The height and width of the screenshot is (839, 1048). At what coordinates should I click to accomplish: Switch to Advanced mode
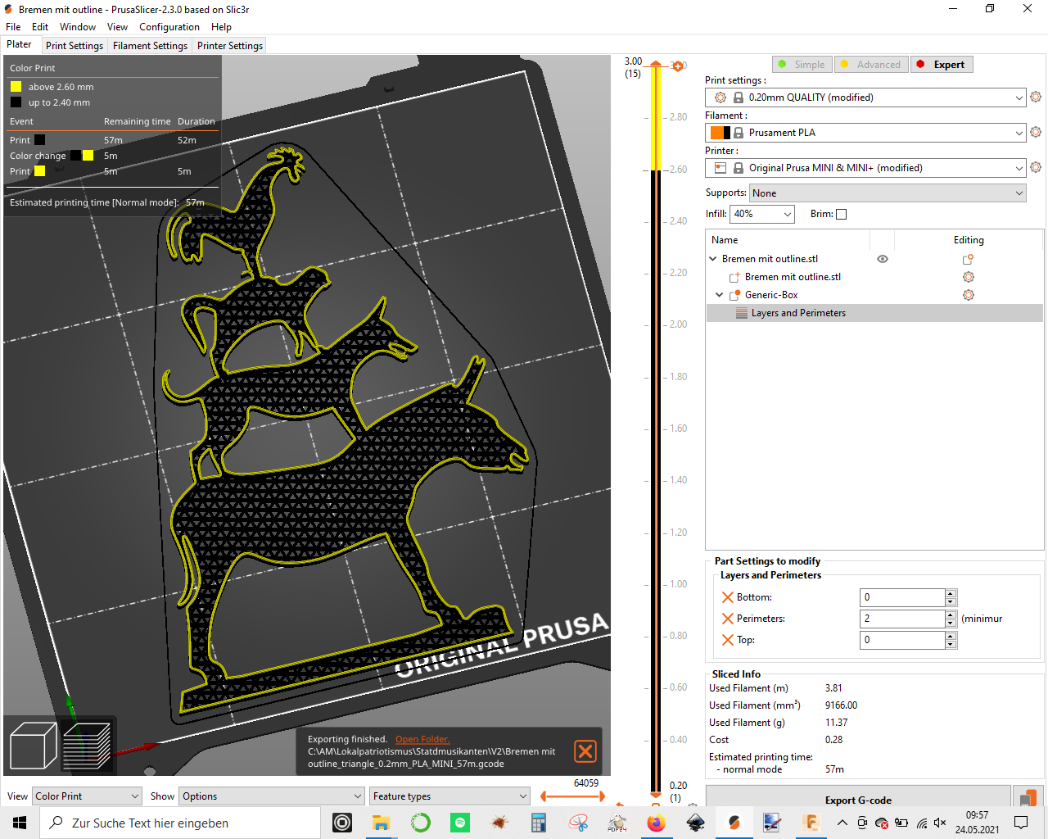pos(870,65)
